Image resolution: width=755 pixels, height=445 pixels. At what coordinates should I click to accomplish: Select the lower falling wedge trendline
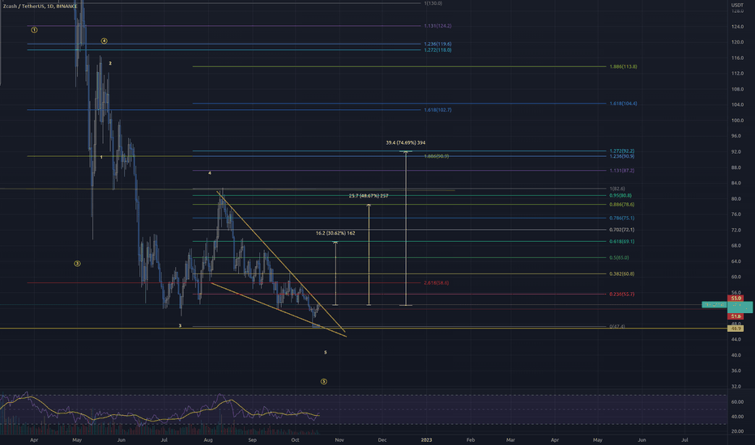click(279, 309)
